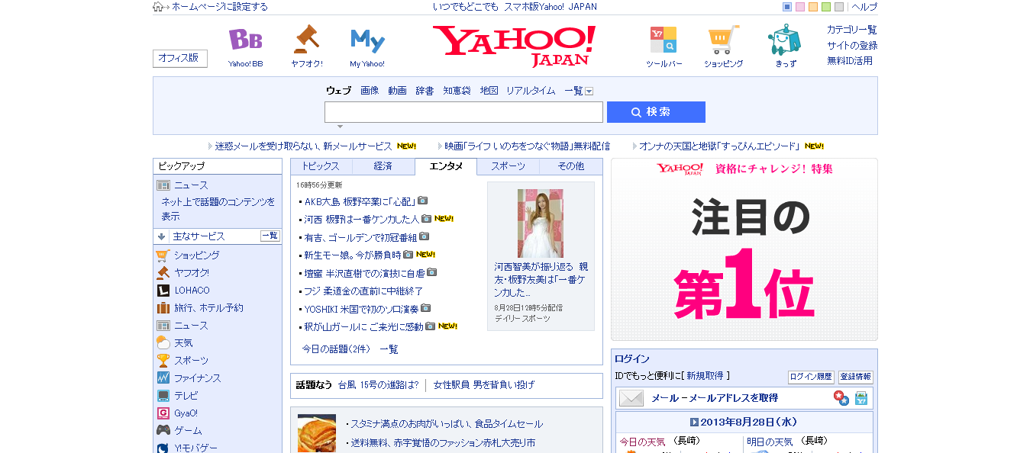Image resolution: width=1030 pixels, height=453 pixels.
Task: Click the shopping cart icon in sidebar
Action: click(163, 255)
